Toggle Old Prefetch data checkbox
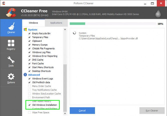 [29, 82]
